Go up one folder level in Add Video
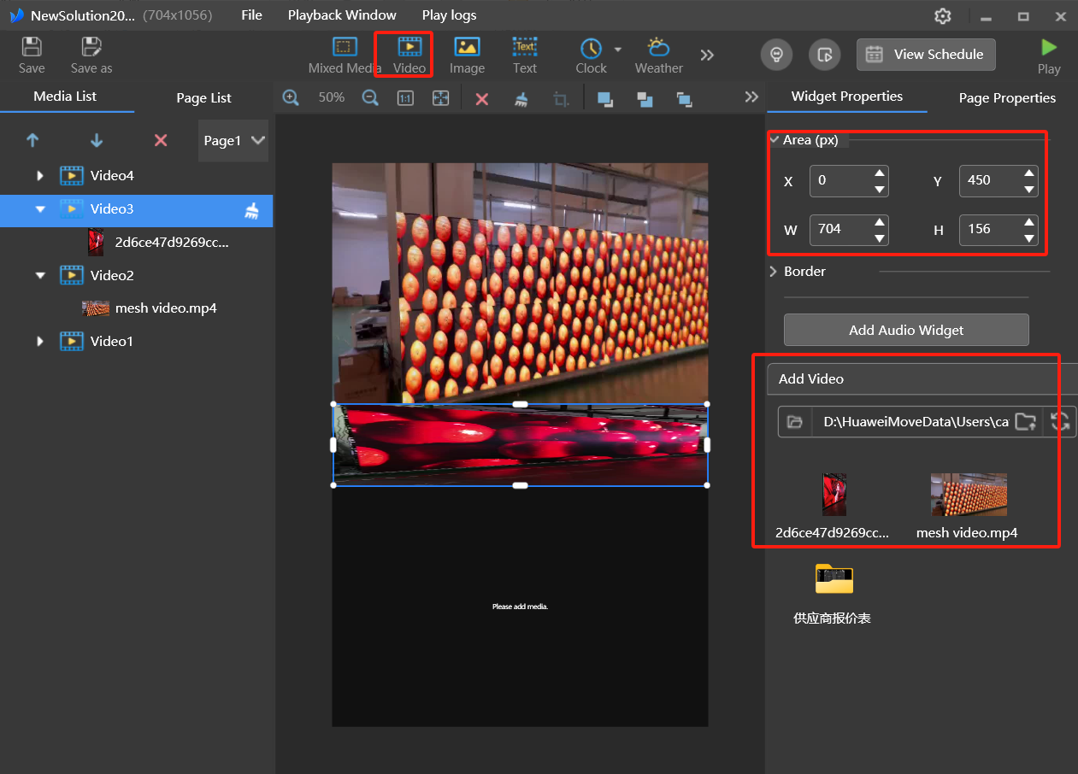This screenshot has width=1078, height=774. tap(1025, 421)
